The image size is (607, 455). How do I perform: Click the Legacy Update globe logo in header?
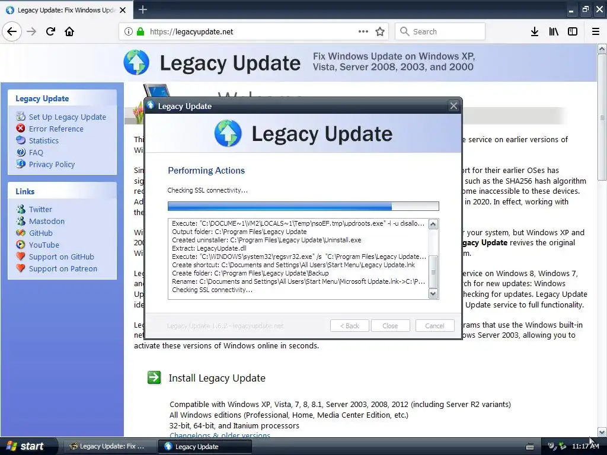pos(136,62)
